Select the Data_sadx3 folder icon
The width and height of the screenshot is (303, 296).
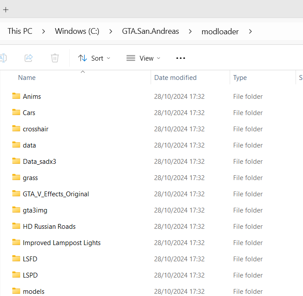point(16,161)
